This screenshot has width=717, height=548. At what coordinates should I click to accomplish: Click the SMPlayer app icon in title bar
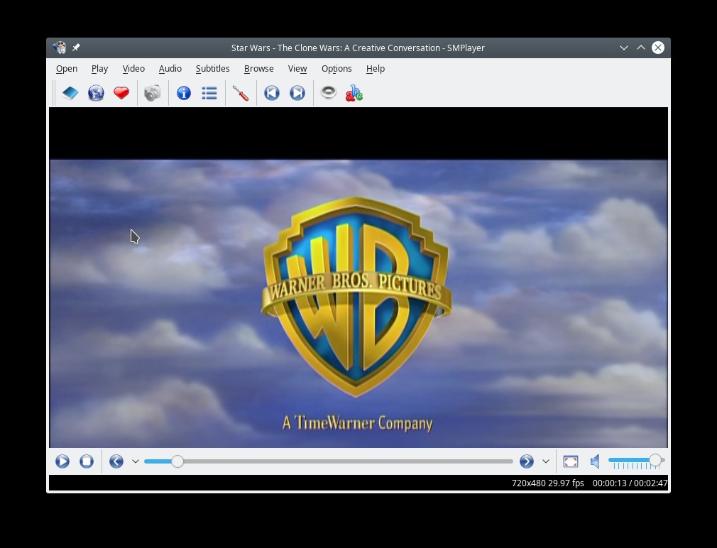[x=59, y=48]
